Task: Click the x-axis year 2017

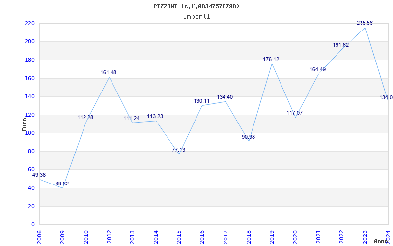Action: pyautogui.click(x=225, y=237)
